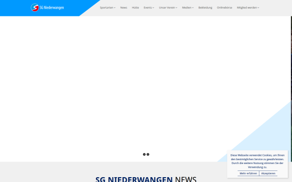Select the first slider dot
292x182 pixels.
(144, 154)
